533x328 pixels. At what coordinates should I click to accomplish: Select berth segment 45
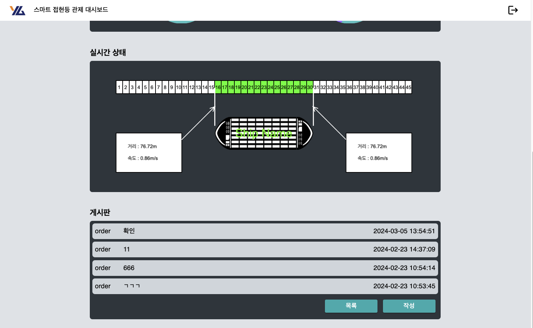(x=409, y=87)
